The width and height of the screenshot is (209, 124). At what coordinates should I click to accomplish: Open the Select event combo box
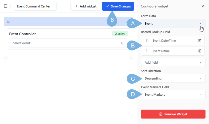pos(68,43)
